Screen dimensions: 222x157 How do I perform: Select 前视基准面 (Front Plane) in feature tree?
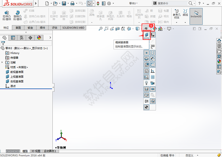17,72
